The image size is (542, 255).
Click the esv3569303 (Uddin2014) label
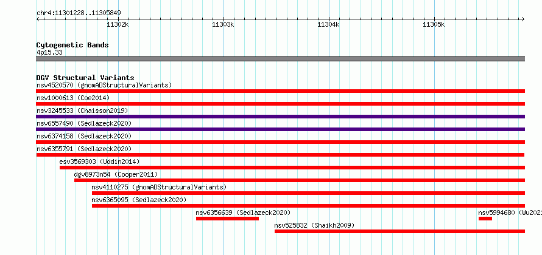click(x=99, y=161)
